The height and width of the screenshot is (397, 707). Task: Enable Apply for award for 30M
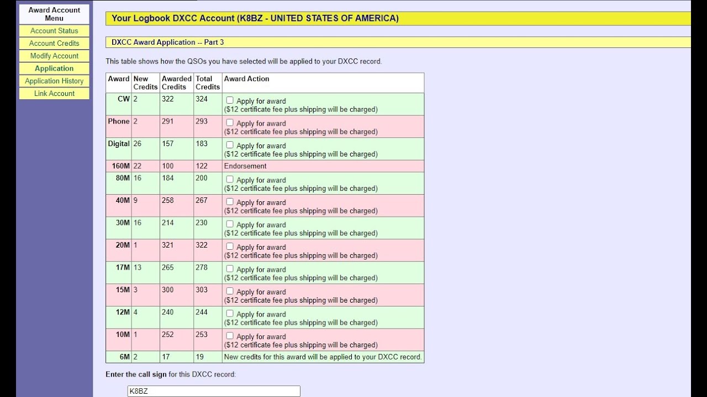[x=230, y=224]
